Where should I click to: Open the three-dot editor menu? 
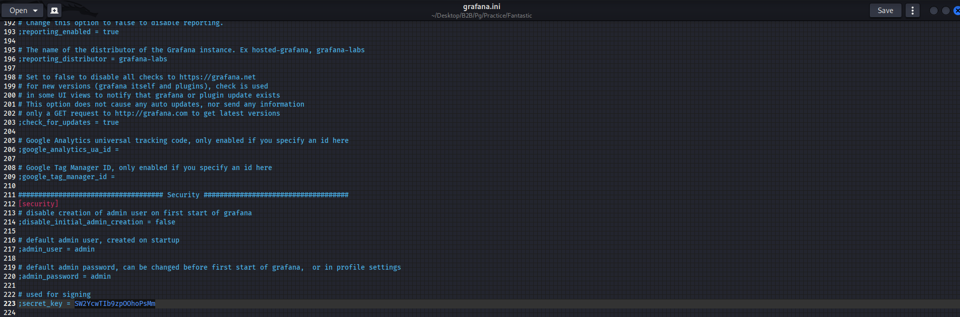[x=912, y=10]
